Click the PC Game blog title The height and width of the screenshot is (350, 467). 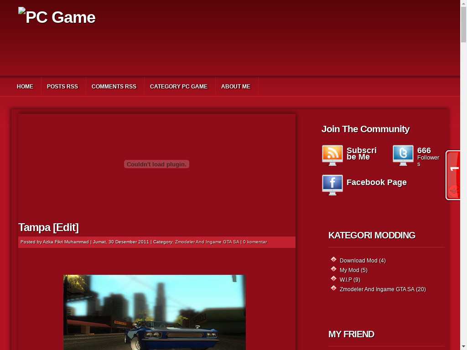[x=61, y=17]
